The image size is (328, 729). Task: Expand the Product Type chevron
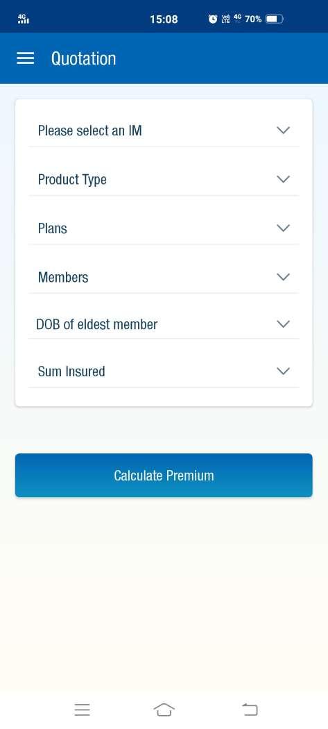(x=284, y=179)
